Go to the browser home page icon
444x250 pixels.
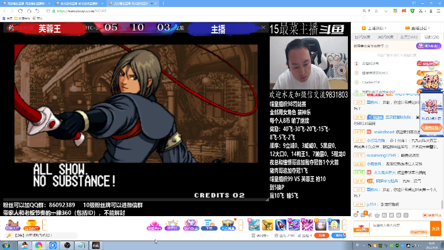pos(29,11)
